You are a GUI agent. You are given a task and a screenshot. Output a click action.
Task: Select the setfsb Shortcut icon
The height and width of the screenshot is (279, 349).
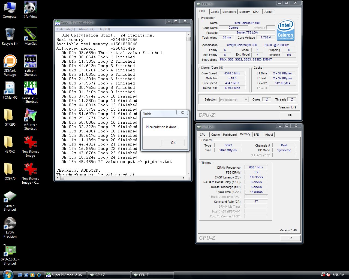pos(30,66)
